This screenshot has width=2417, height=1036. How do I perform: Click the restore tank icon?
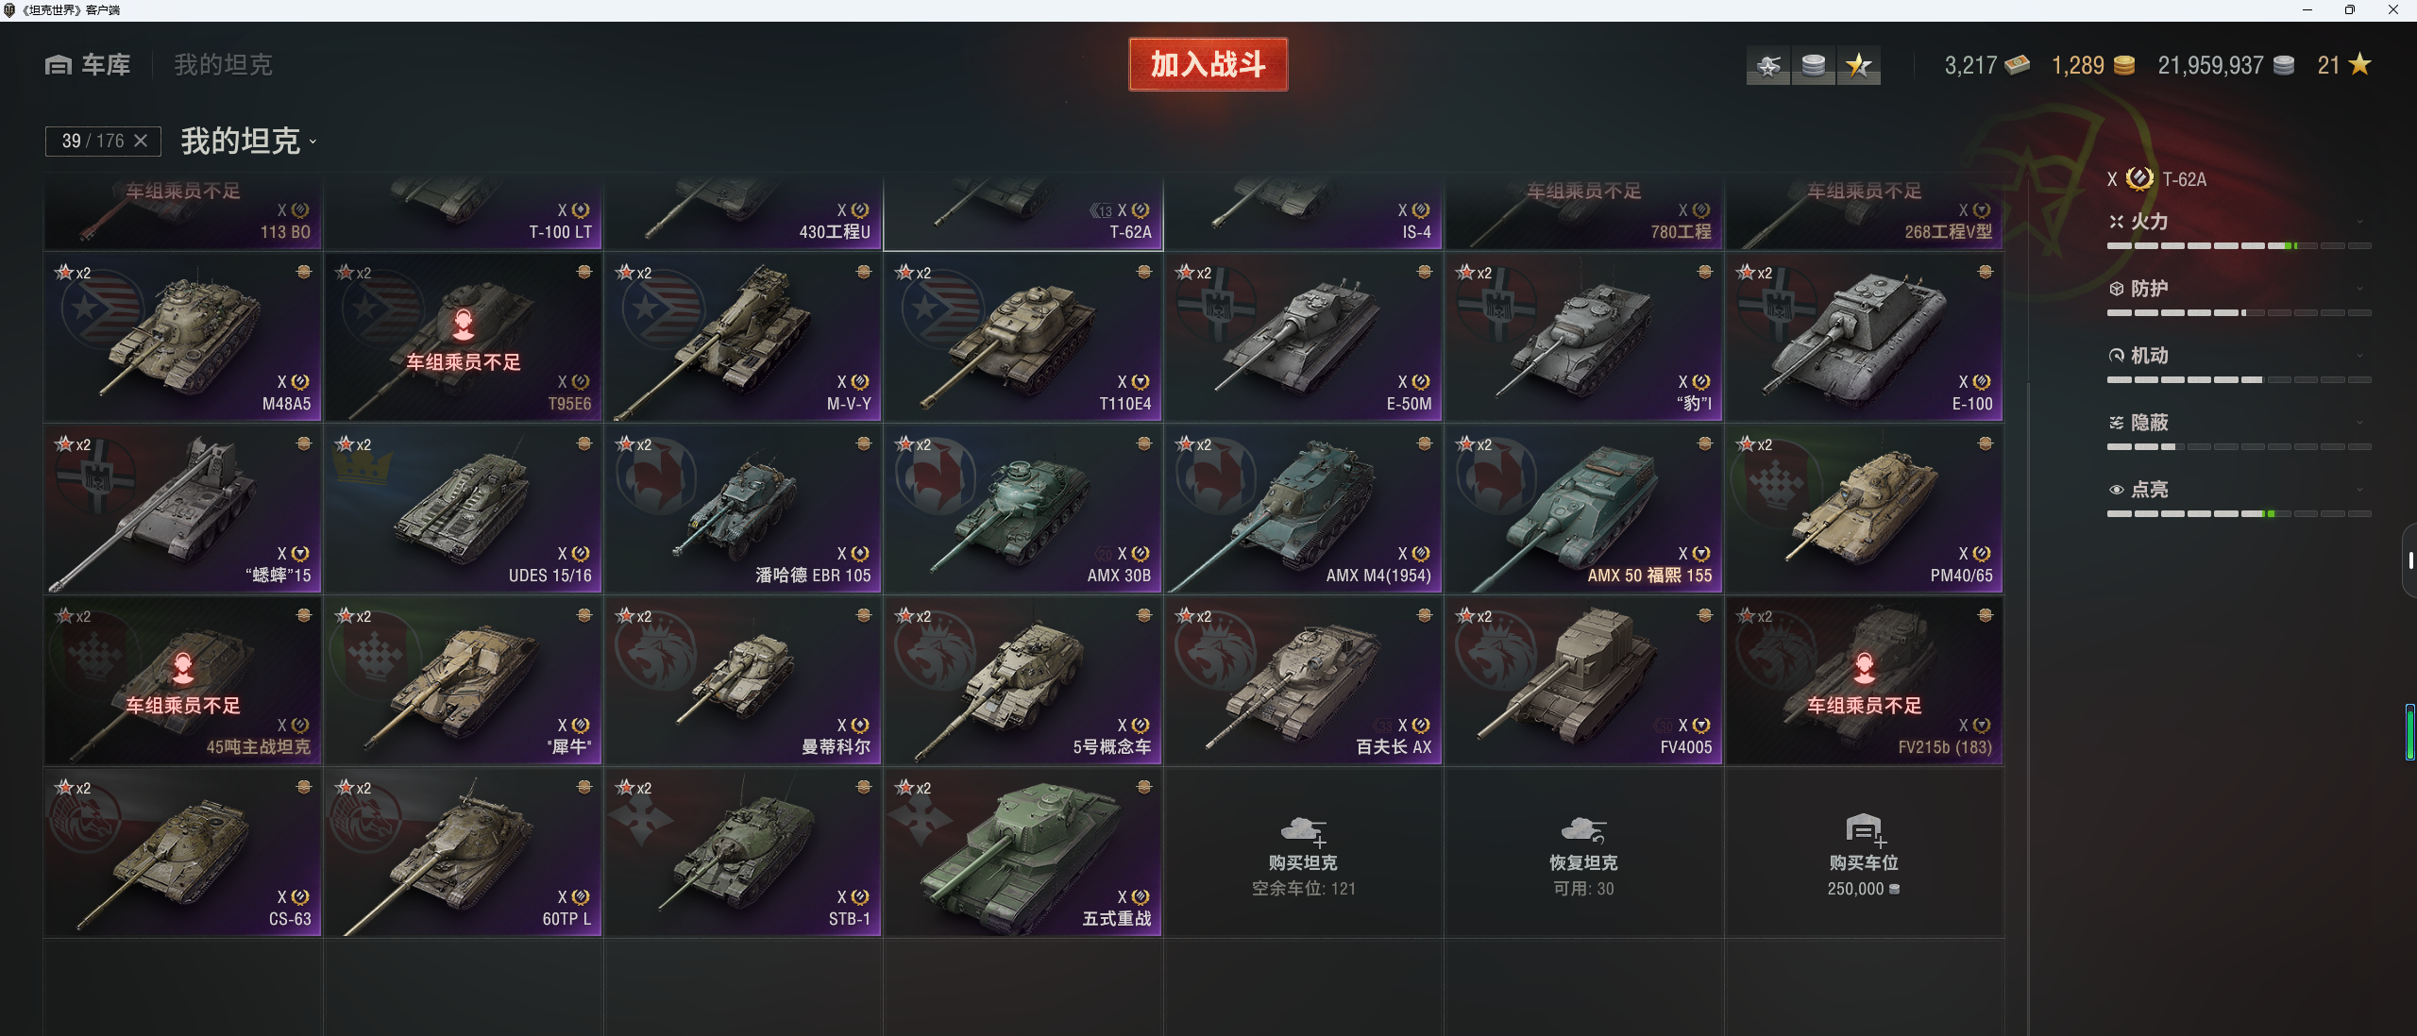pos(1583,830)
